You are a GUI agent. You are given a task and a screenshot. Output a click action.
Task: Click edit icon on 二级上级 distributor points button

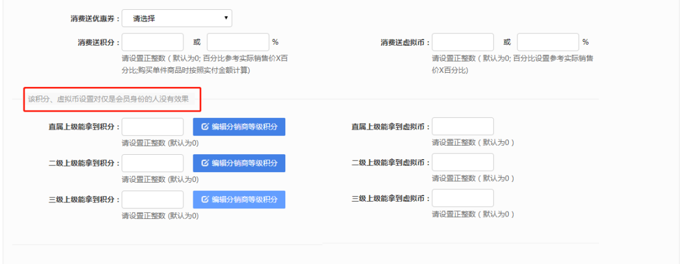click(x=206, y=163)
